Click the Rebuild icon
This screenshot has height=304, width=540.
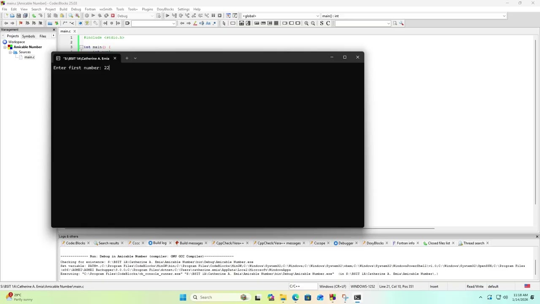106,16
